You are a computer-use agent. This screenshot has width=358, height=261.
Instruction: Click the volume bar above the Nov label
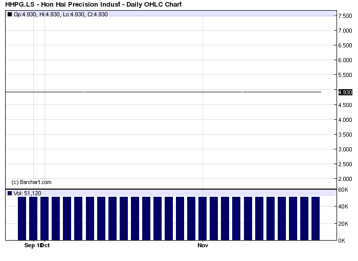pos(203,219)
